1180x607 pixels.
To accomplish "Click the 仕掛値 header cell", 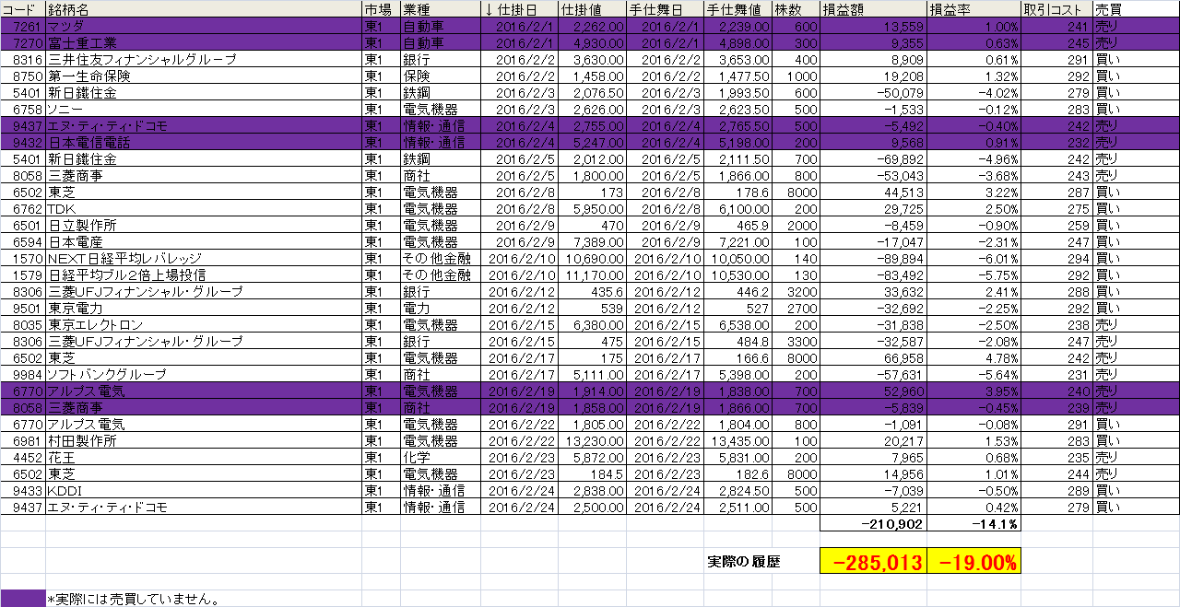I will pos(593,9).
